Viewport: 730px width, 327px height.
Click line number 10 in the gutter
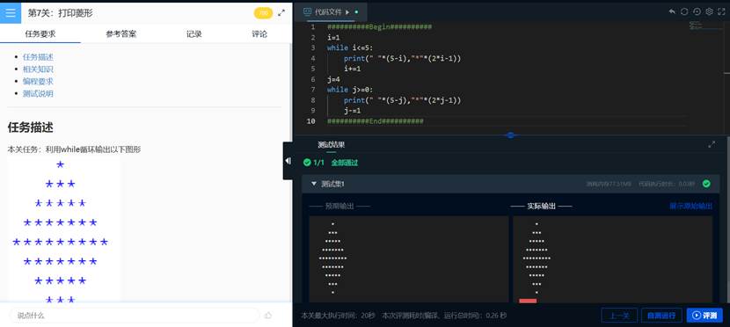311,121
